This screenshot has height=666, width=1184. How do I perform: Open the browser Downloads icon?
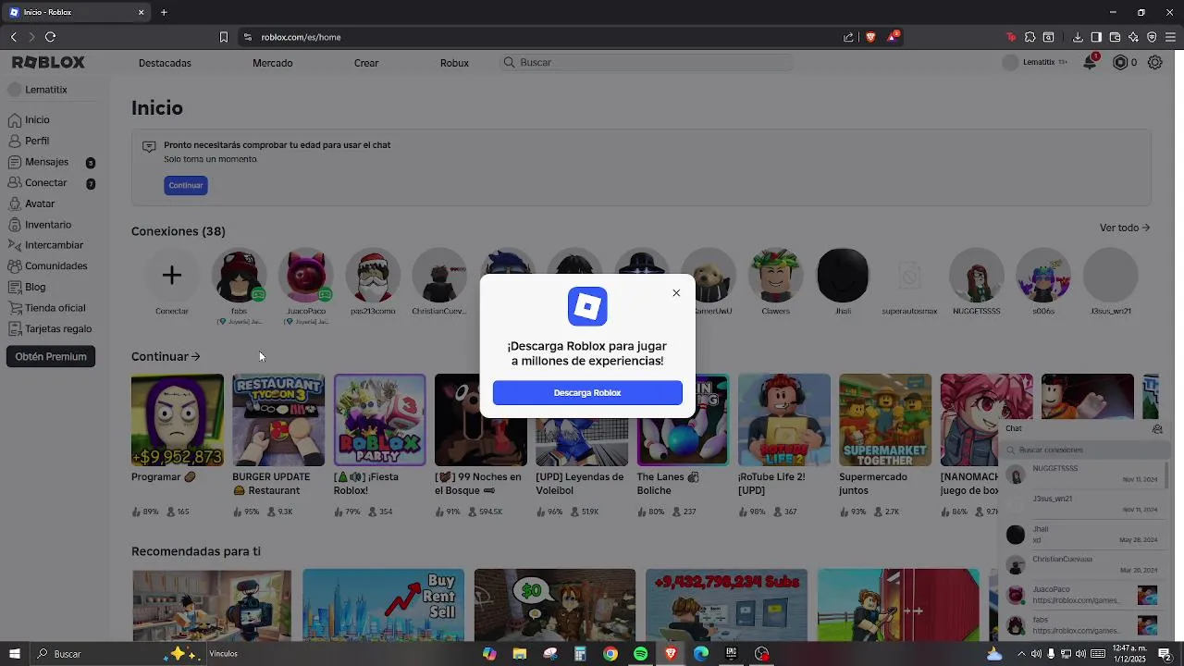point(1078,37)
